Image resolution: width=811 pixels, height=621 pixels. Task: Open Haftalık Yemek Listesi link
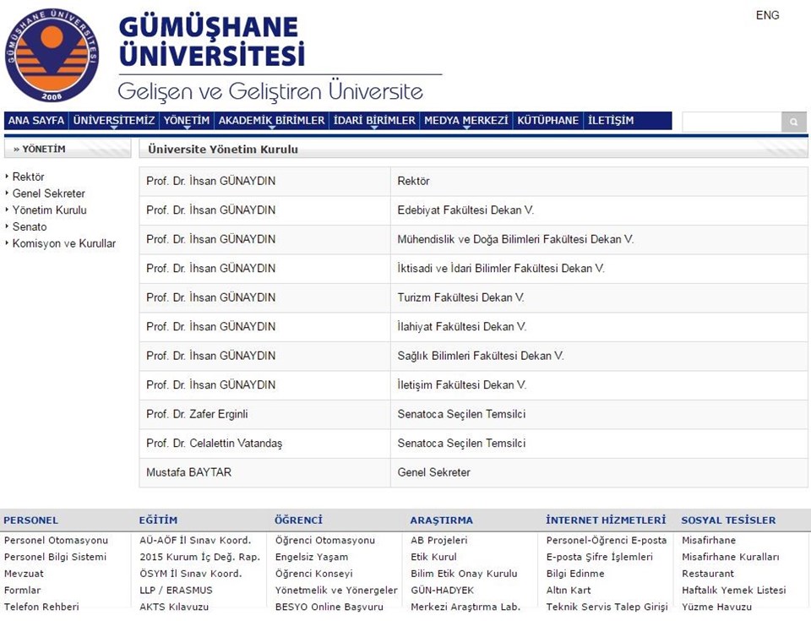(734, 590)
